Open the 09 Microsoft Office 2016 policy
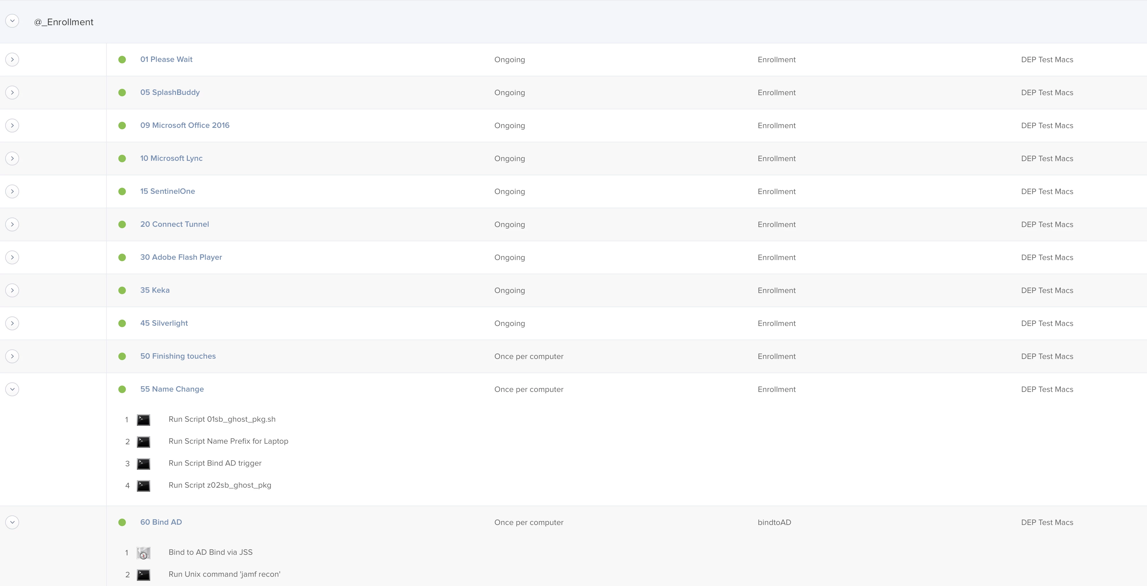 tap(185, 126)
